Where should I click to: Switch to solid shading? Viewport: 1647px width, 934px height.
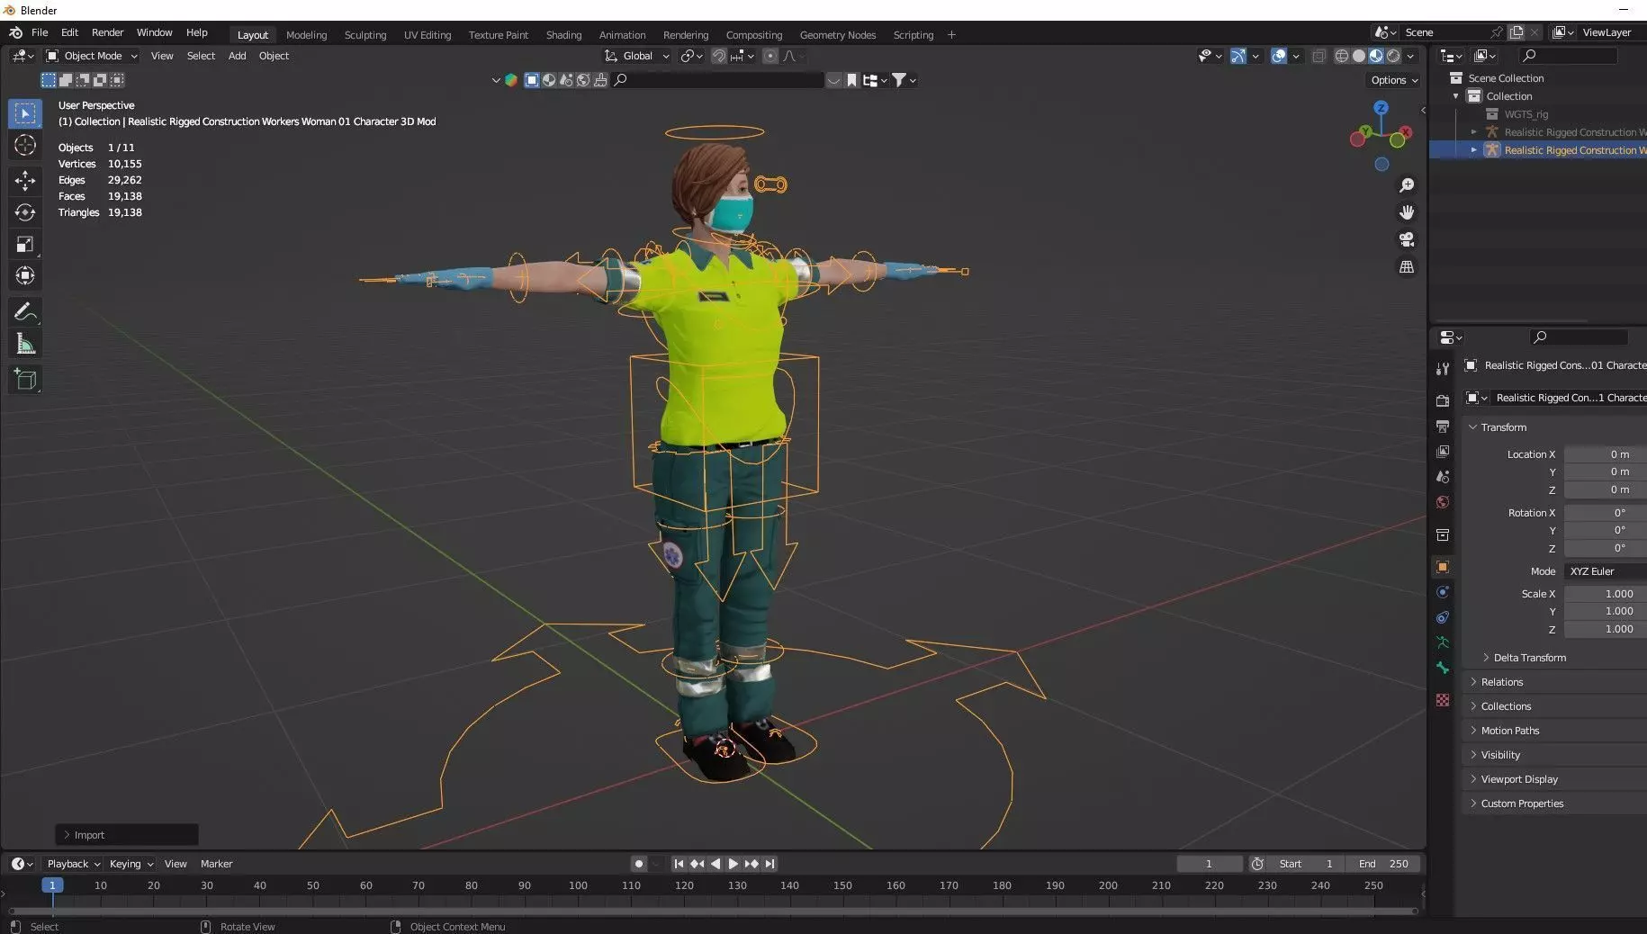point(1358,56)
